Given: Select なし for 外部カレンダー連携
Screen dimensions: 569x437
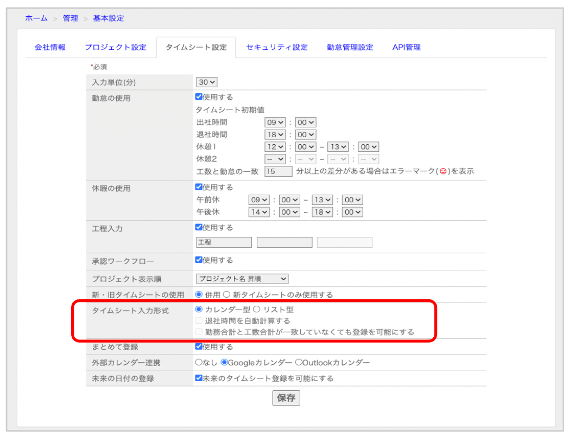Looking at the screenshot, I should (x=199, y=362).
